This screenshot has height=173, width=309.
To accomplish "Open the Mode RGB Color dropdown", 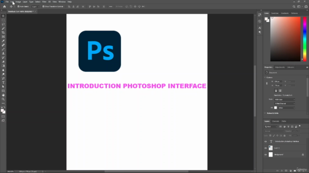I will click(x=285, y=99).
